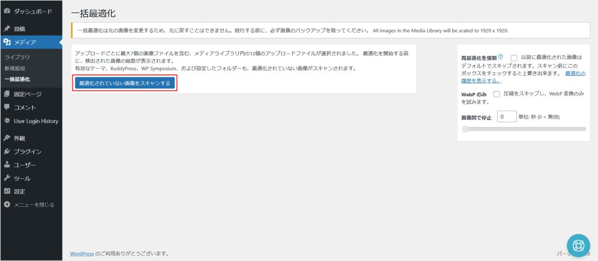Viewport: 598px width, 261px height.
Task: Click the メディア media icon in sidebar
Action: pyautogui.click(x=6, y=42)
